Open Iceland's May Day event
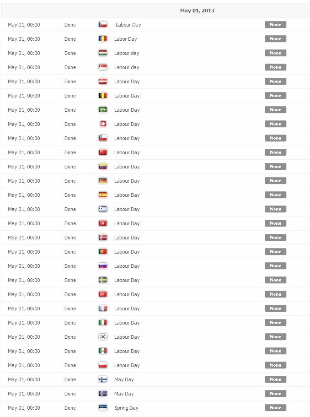This screenshot has width=310, height=417. pos(124,394)
